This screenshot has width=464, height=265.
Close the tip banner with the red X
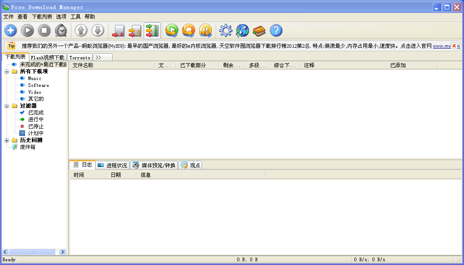tap(454, 46)
